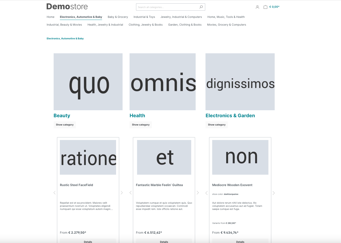This screenshot has height=243, width=341.
Task: Select Electronics, Automotive & Baby in the navigation menu
Action: tap(81, 17)
